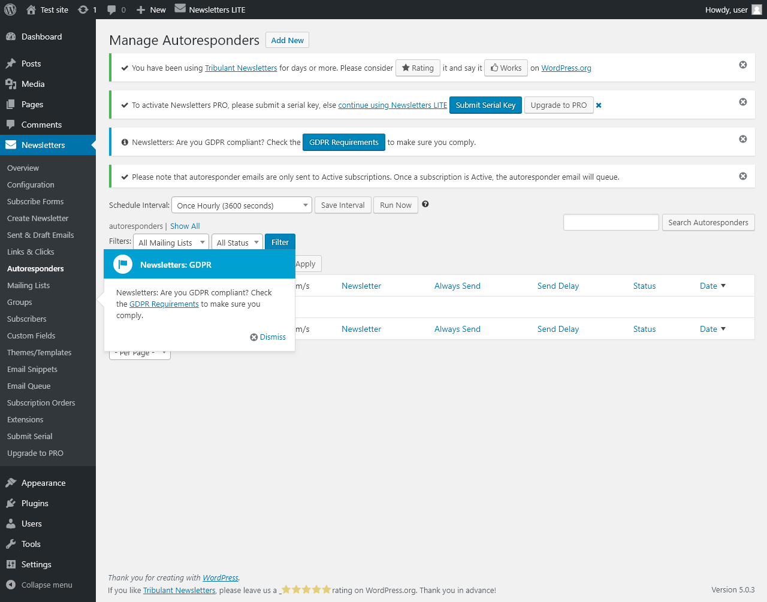This screenshot has height=602, width=767.
Task: Click the Submit Serial Key button
Action: [x=486, y=105]
